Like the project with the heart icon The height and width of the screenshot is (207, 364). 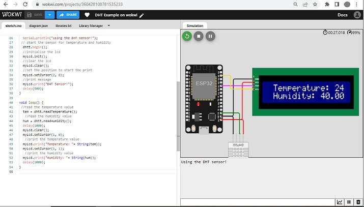(87, 15)
